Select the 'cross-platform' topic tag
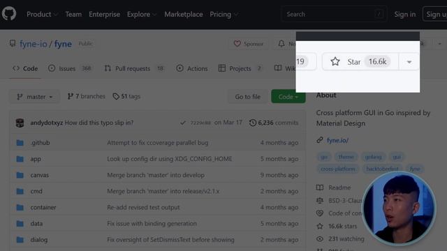This screenshot has height=251, width=447. point(338,169)
